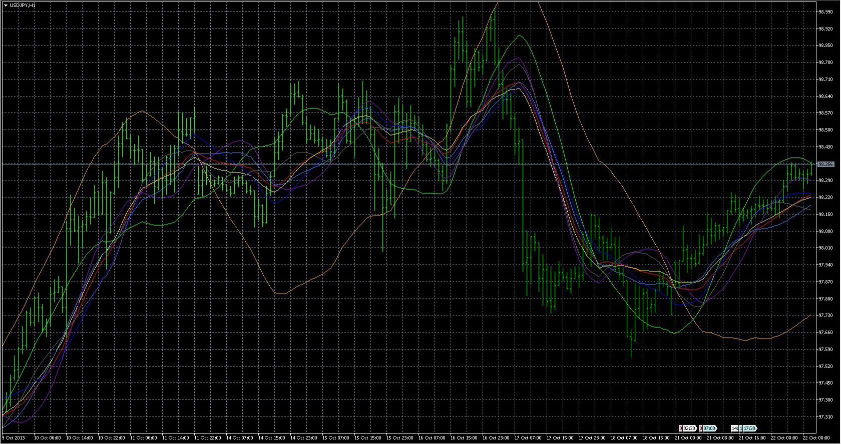Click the 98.500 price scale label
The width and height of the screenshot is (841, 444).
click(825, 130)
